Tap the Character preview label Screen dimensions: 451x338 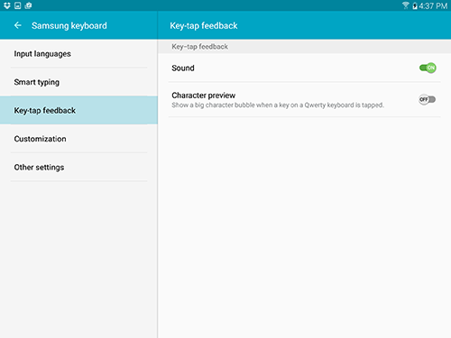[204, 96]
